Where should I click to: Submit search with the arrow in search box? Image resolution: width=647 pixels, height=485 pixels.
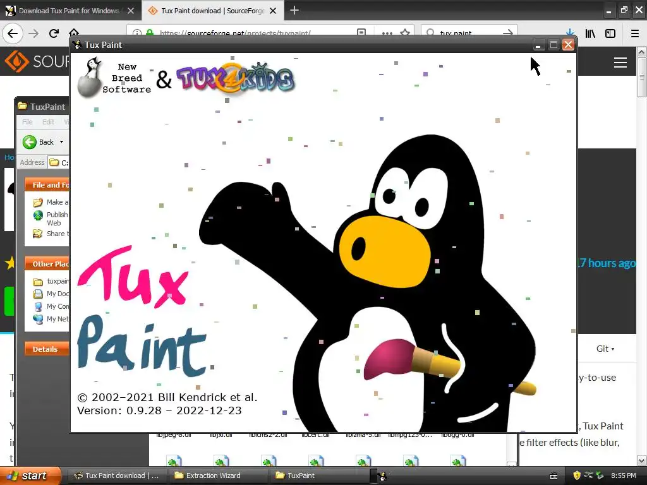[509, 33]
